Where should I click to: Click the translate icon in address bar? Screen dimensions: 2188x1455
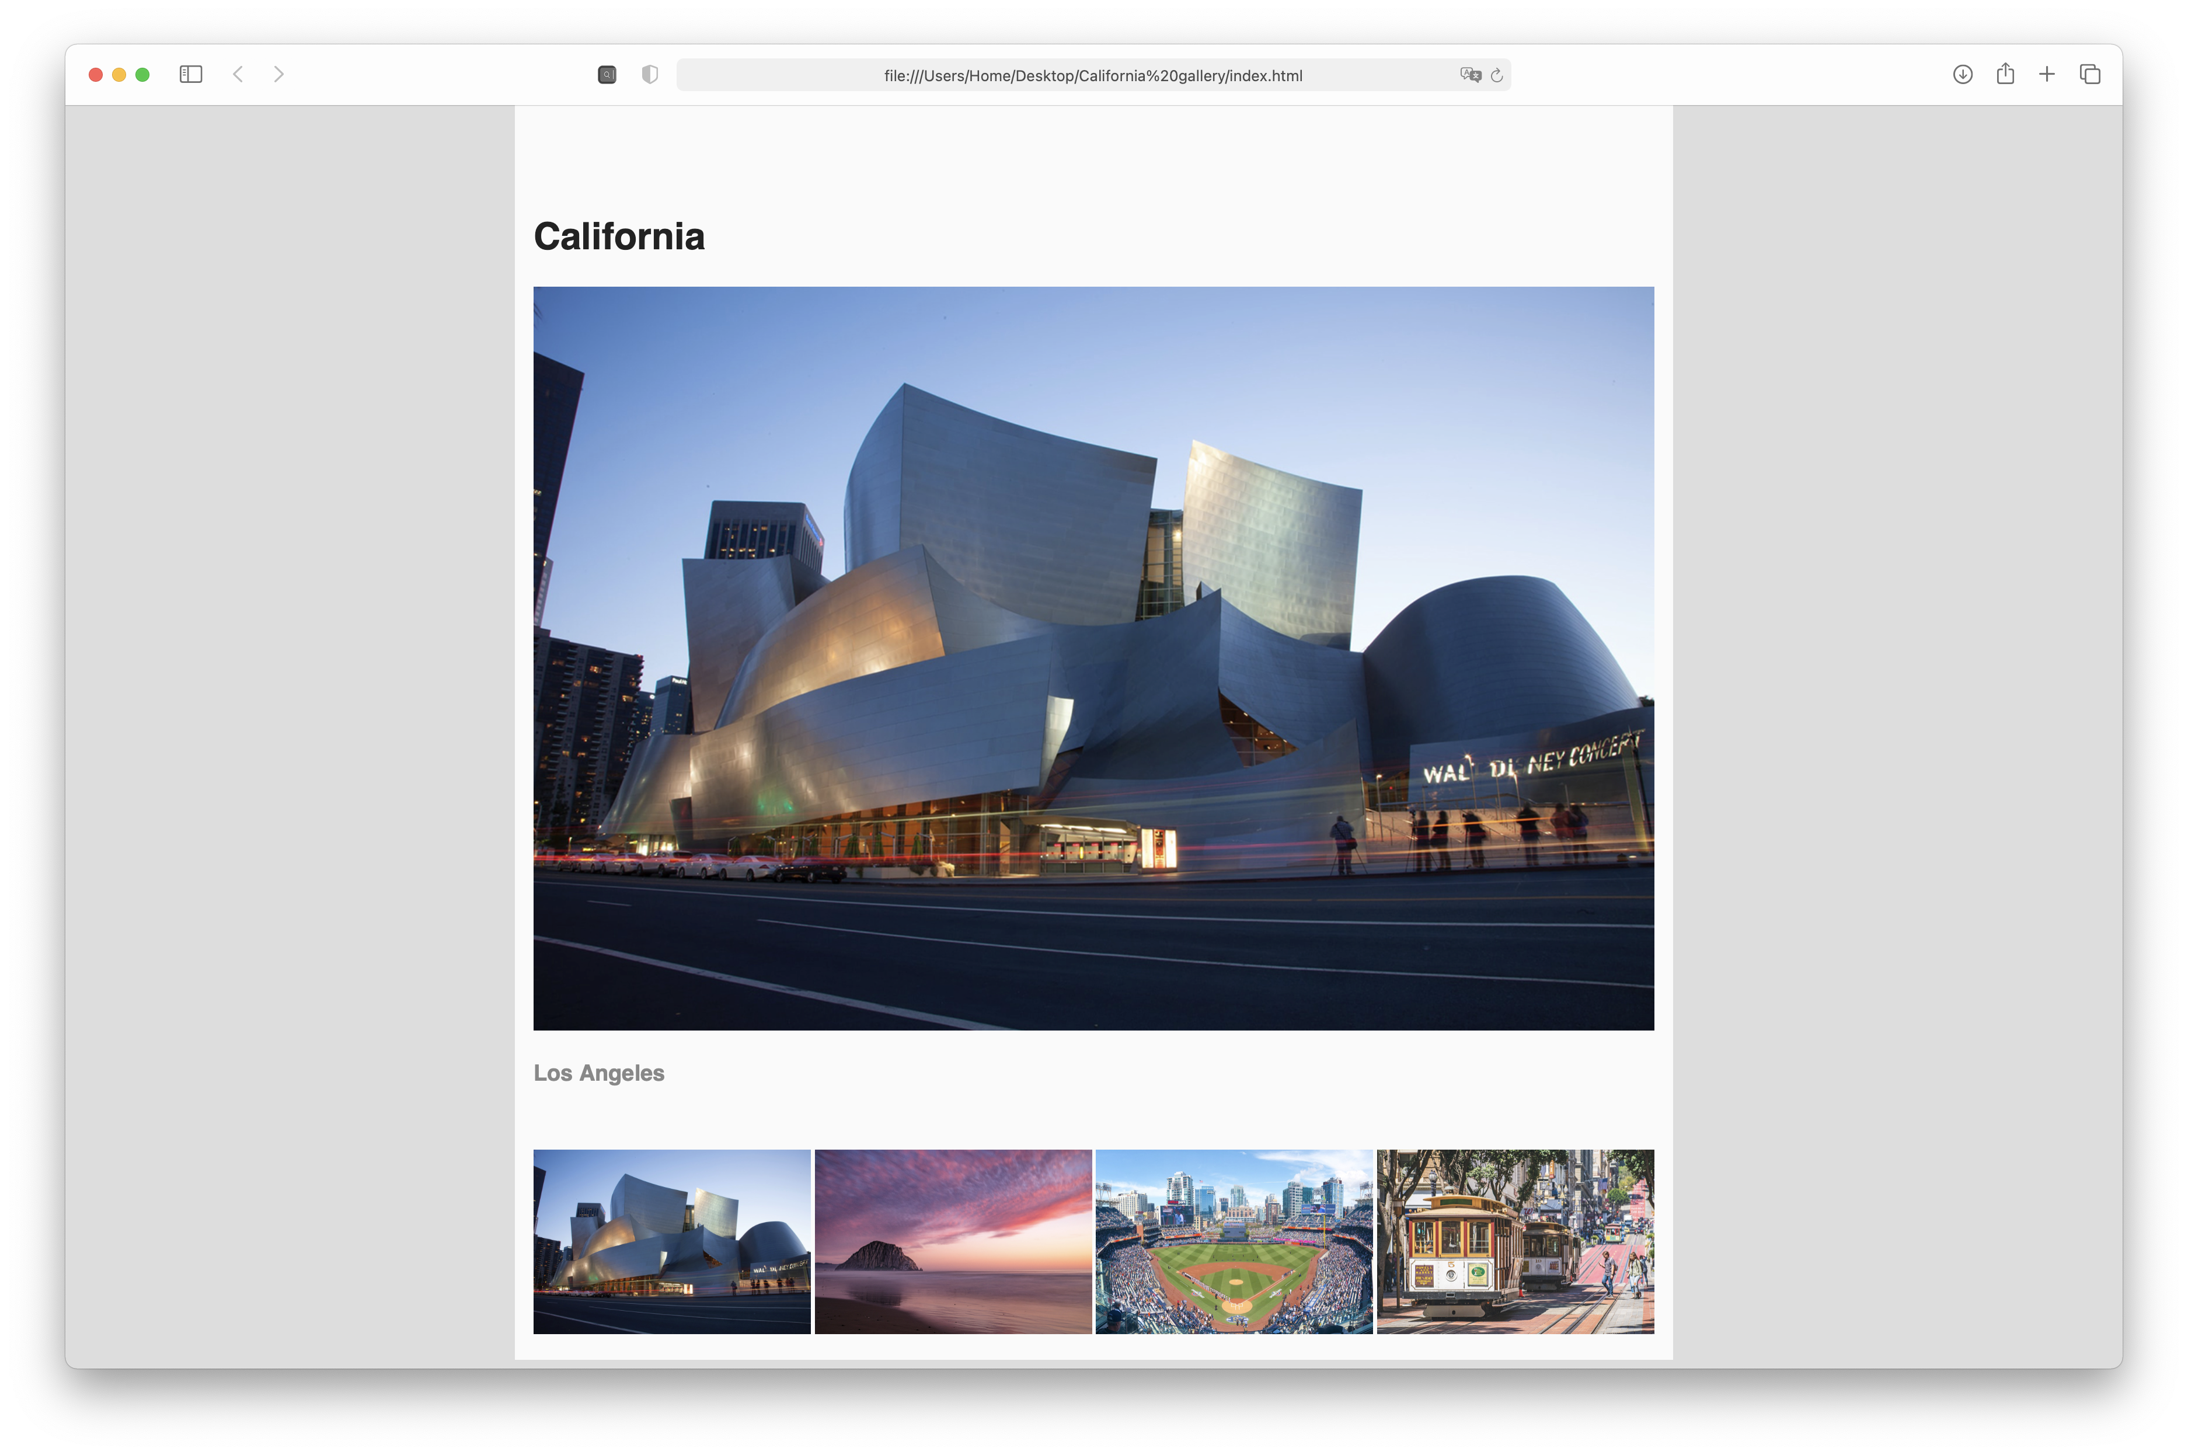(x=1470, y=75)
